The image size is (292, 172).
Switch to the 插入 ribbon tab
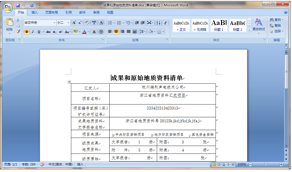pos(35,12)
